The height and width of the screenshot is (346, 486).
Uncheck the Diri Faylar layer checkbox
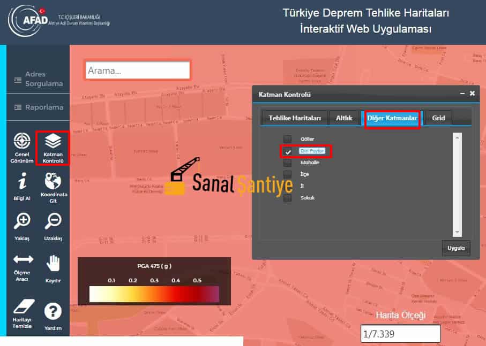tap(288, 151)
